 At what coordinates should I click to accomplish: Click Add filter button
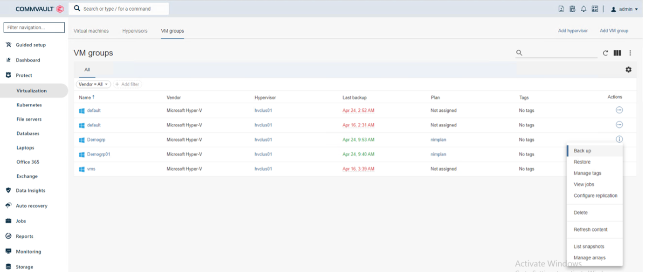point(127,84)
